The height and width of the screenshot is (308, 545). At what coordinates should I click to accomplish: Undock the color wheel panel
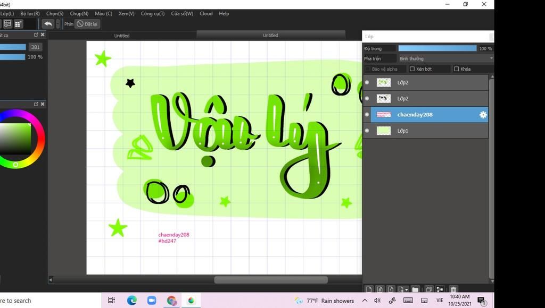click(x=36, y=104)
